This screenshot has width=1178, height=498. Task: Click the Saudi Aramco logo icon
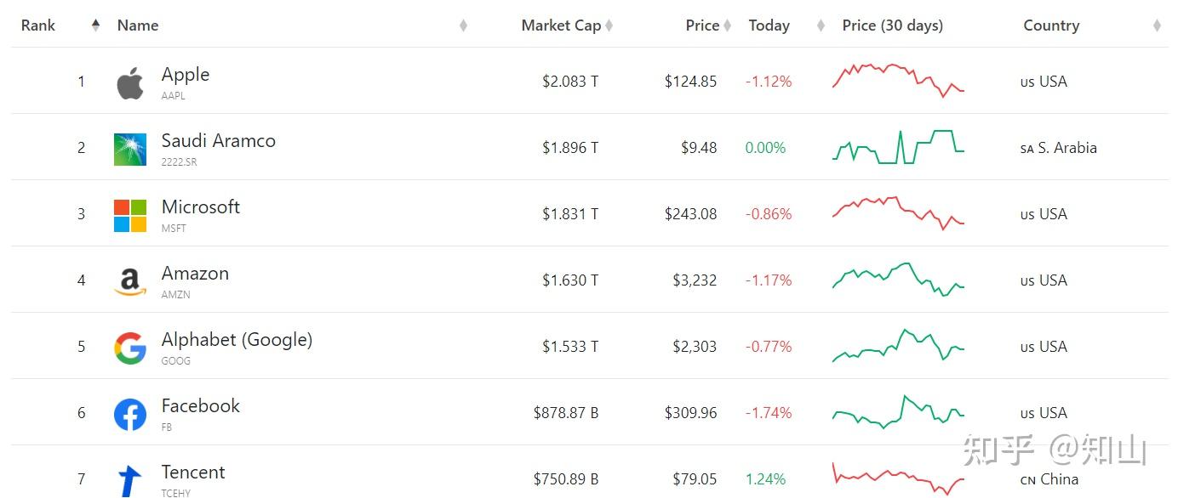[x=130, y=149]
